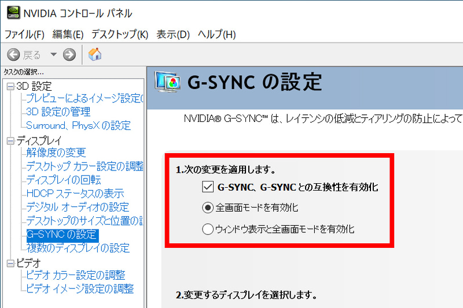Select the ウィンドウ表示と全画面モードを有効化 radio button
463x308 pixels.
(208, 229)
